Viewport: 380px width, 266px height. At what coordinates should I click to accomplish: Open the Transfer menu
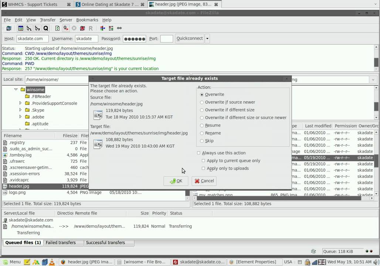(x=47, y=20)
